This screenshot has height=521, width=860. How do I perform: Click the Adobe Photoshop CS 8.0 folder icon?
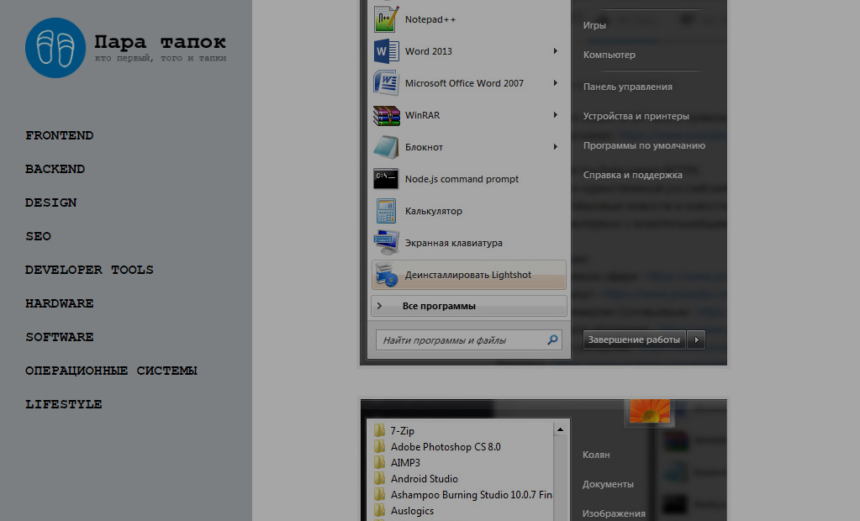(x=379, y=446)
